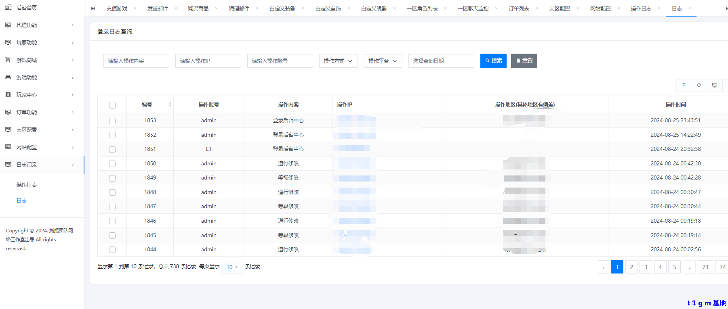Check the row 1847 checkbox
Viewport: 728px width, 309px height.
112,207
